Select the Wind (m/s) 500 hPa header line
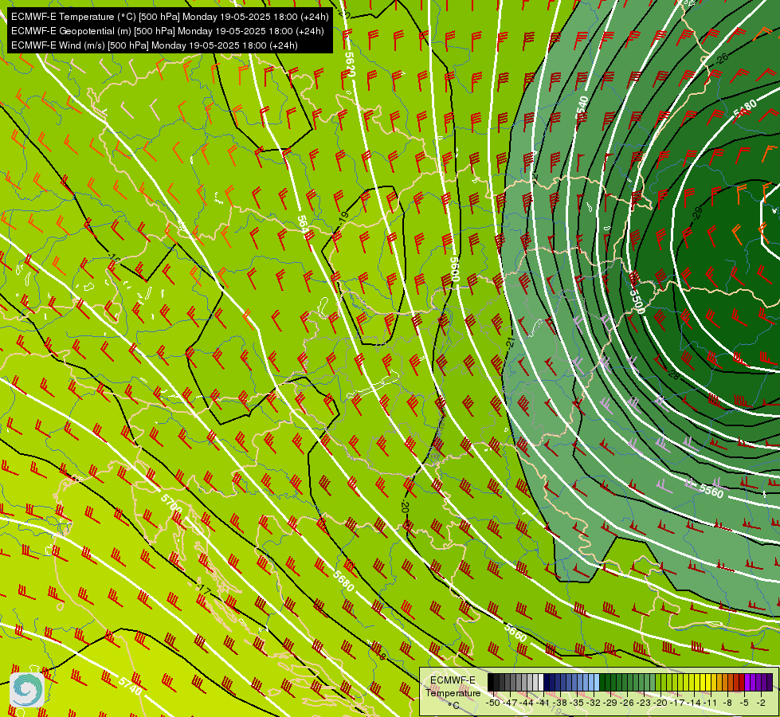 point(155,45)
